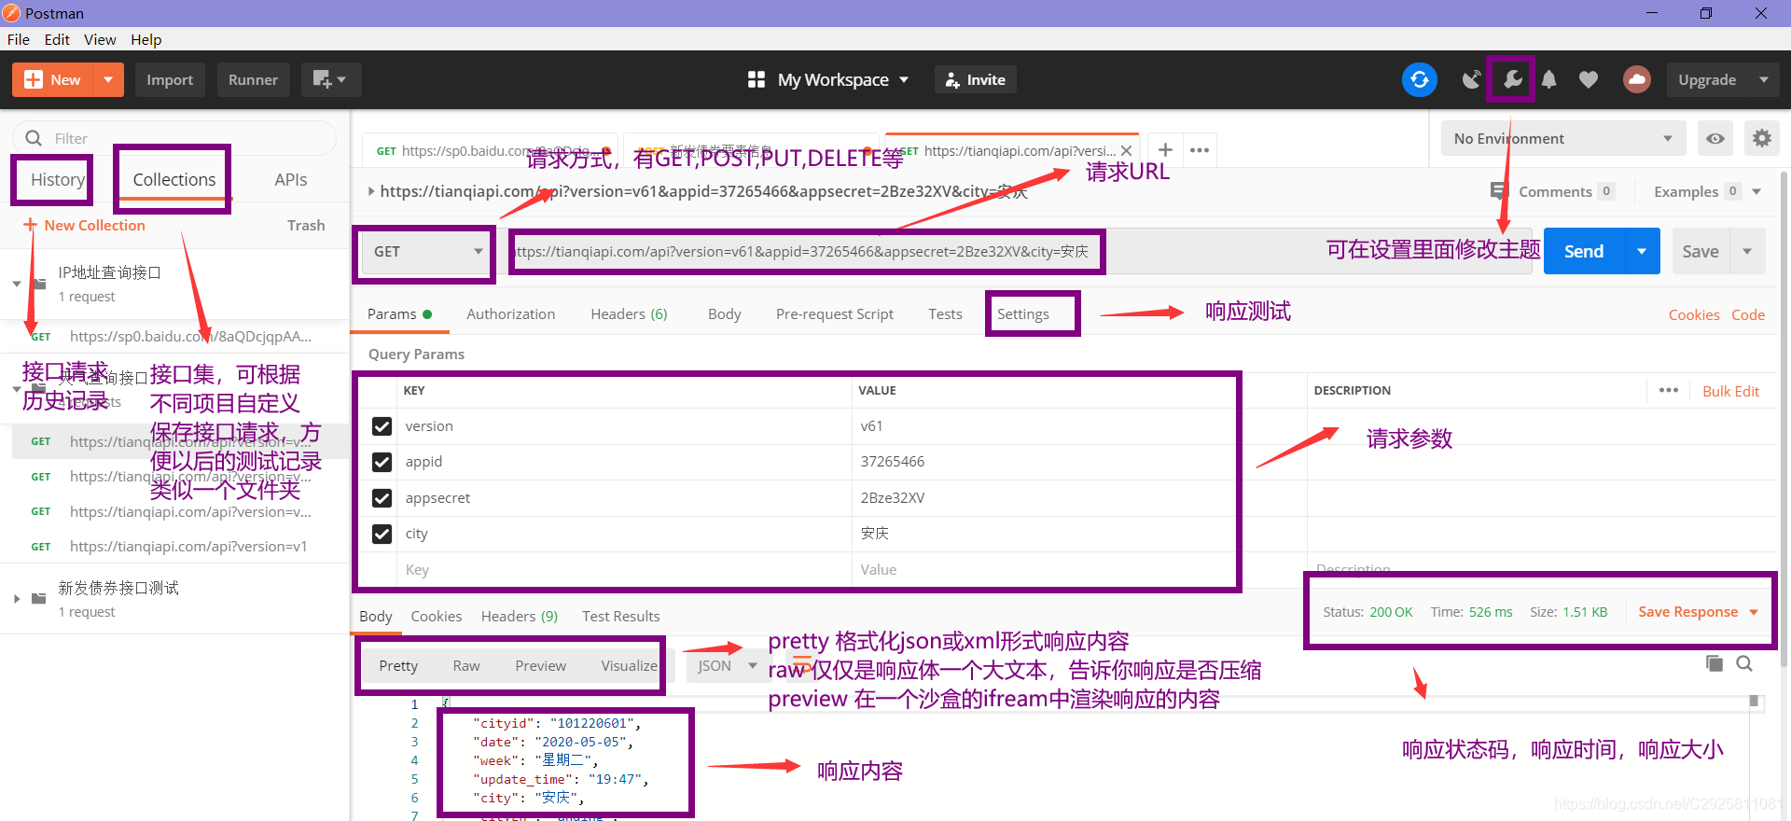Open the GET method dropdown

click(x=427, y=252)
